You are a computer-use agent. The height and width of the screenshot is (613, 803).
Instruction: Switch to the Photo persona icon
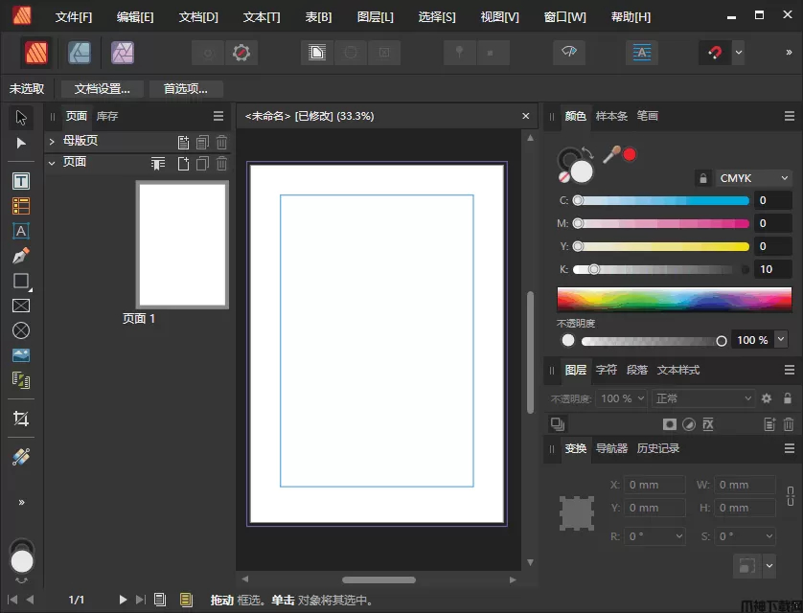122,53
